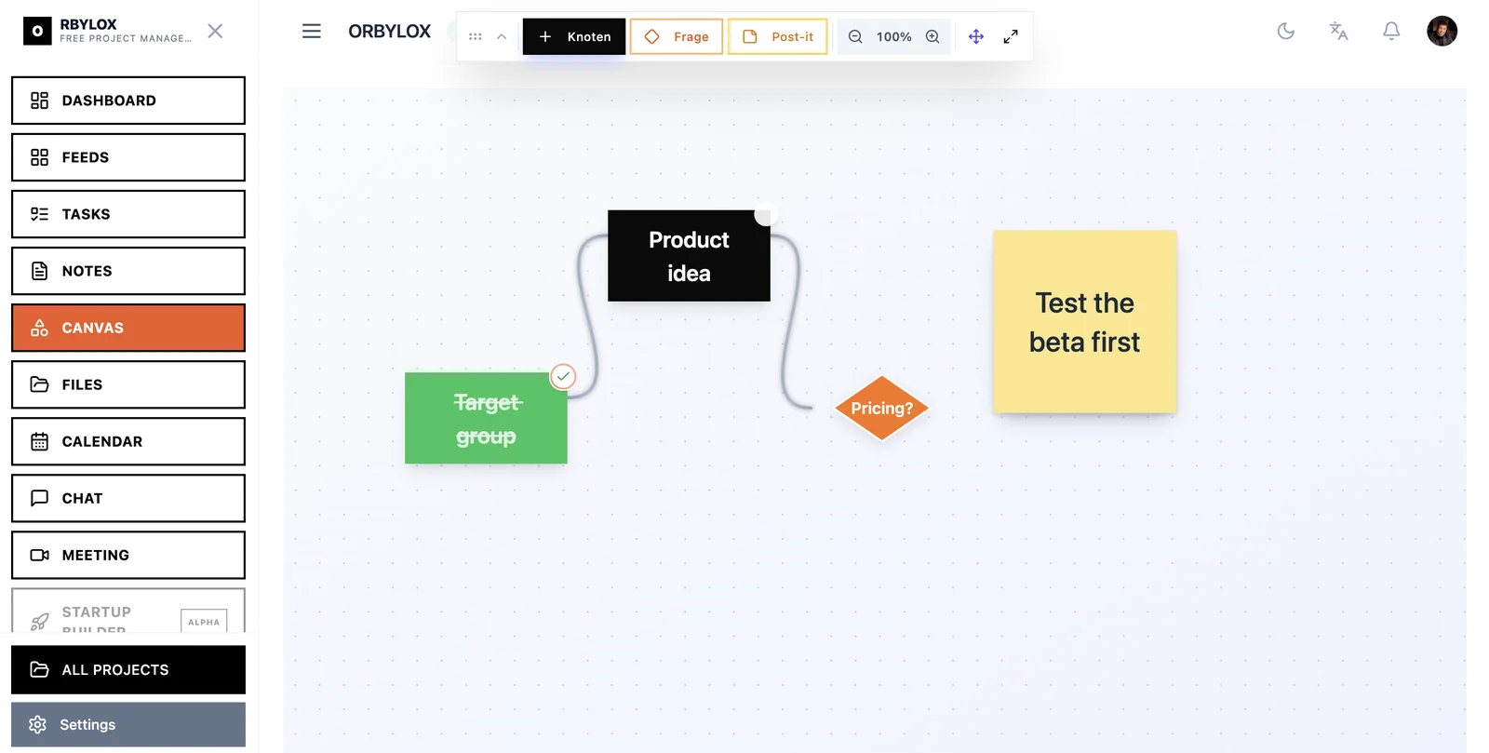1489x753 pixels.
Task: Open the Dashboard page
Action: pos(128,101)
